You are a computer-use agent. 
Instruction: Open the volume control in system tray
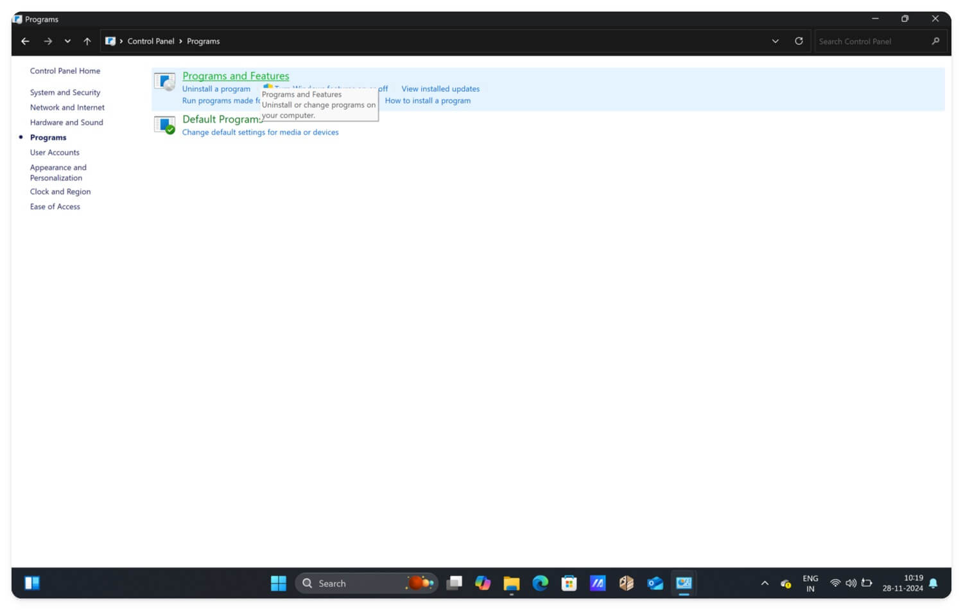click(x=851, y=583)
